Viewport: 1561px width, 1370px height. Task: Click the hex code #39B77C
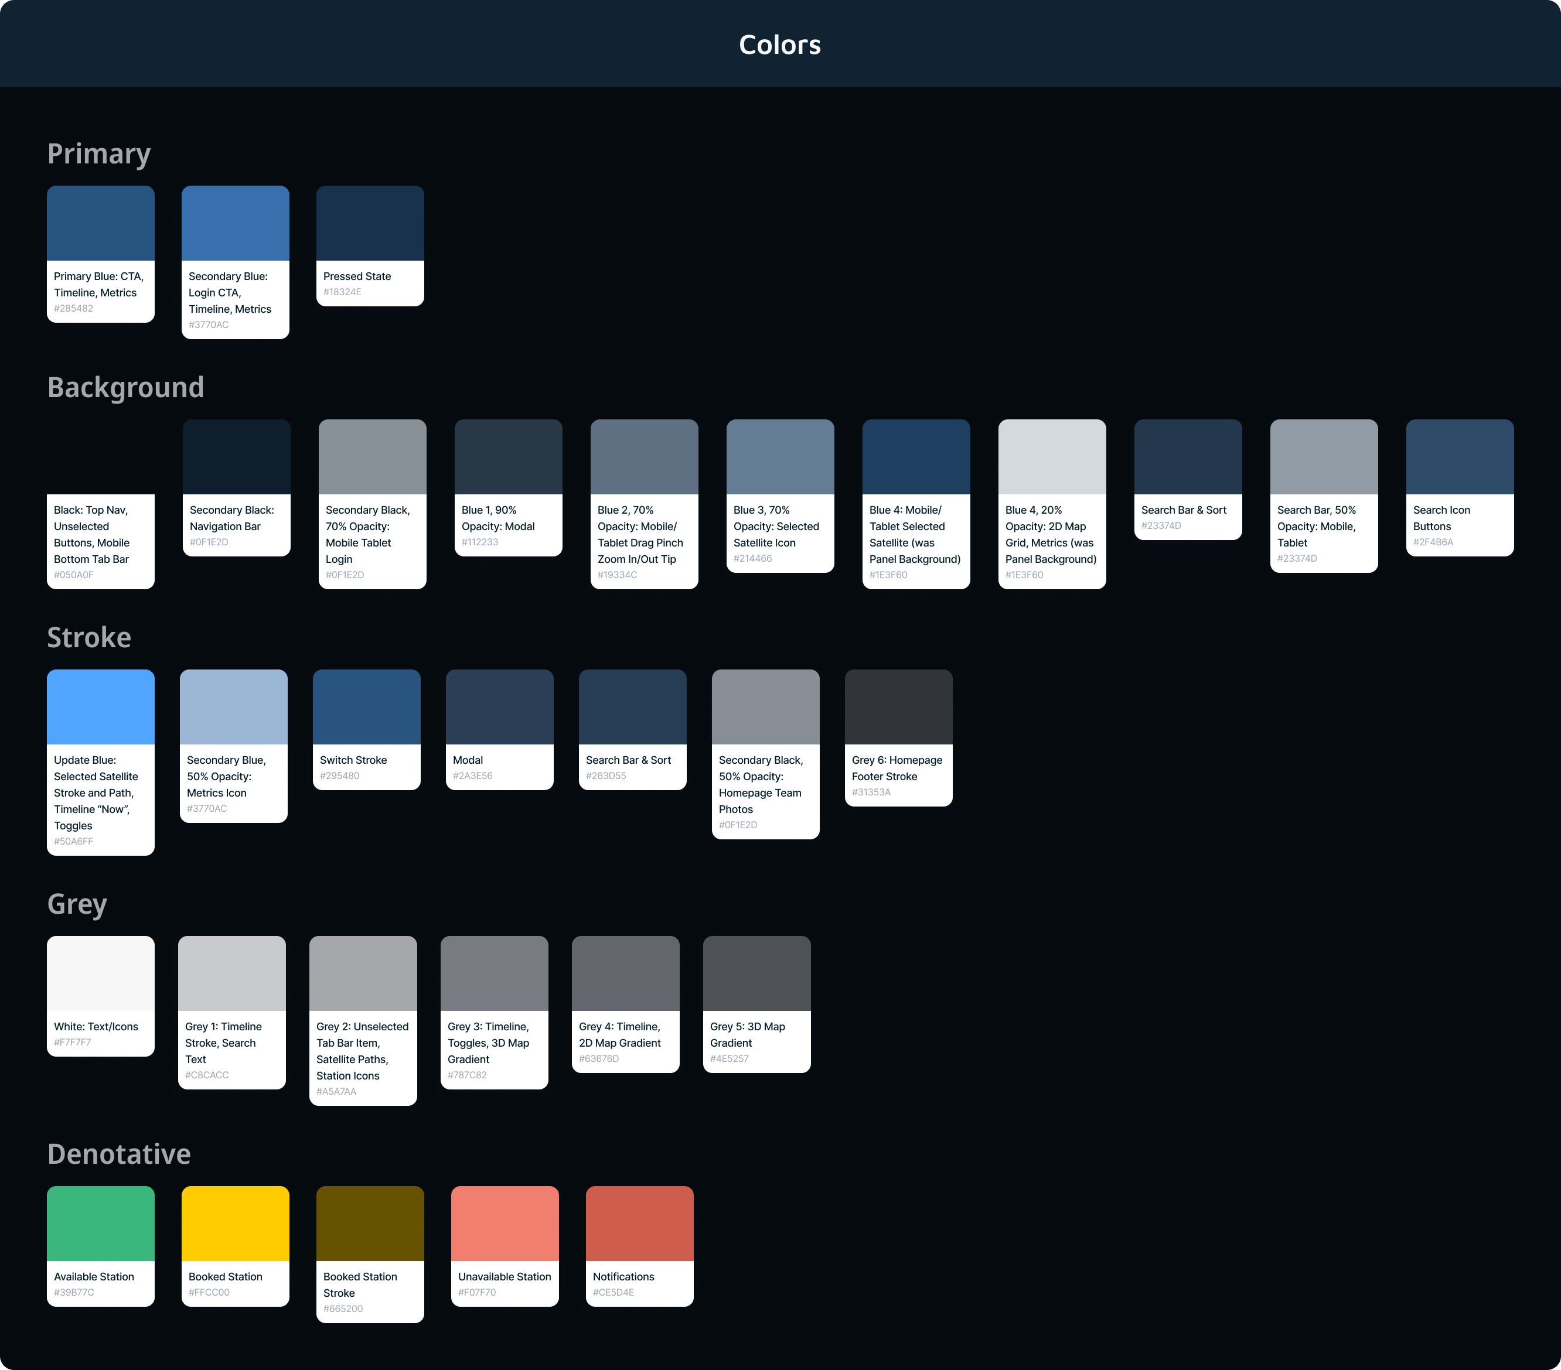74,1293
